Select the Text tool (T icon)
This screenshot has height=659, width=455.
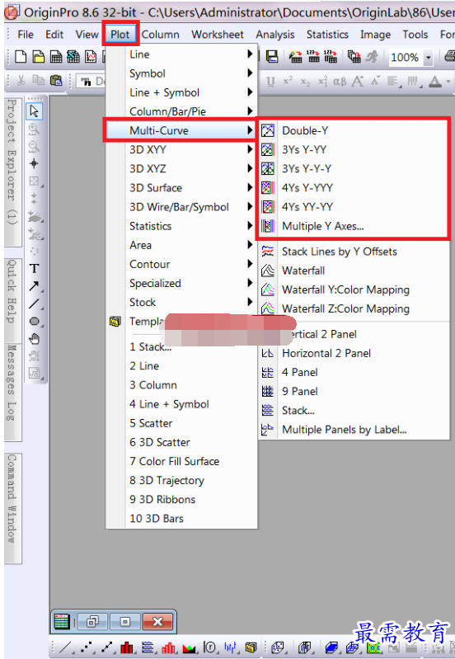(35, 269)
